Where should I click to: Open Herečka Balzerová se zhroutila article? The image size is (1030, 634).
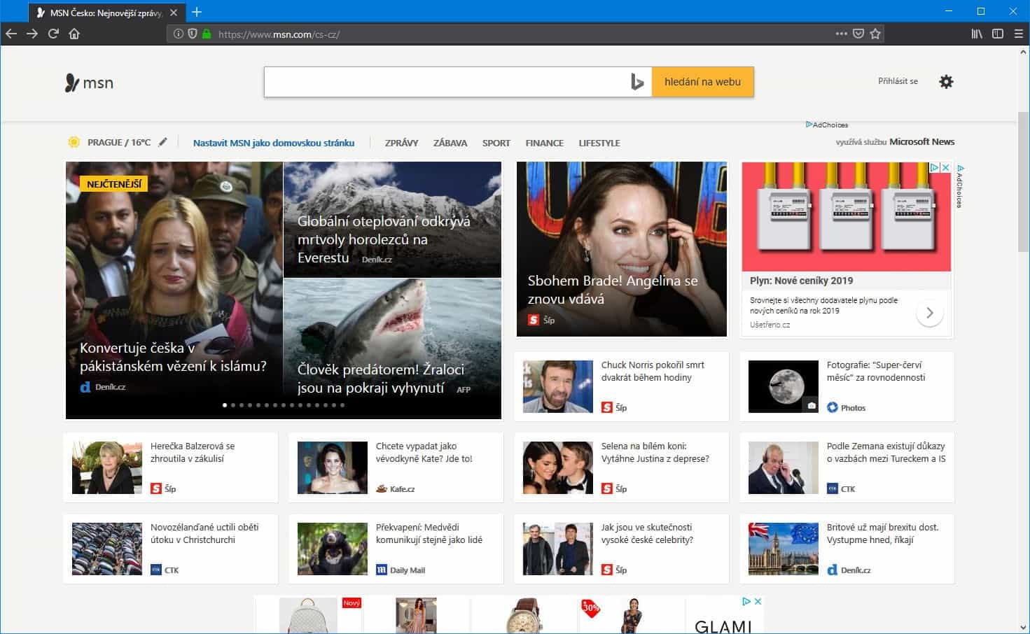(170, 467)
